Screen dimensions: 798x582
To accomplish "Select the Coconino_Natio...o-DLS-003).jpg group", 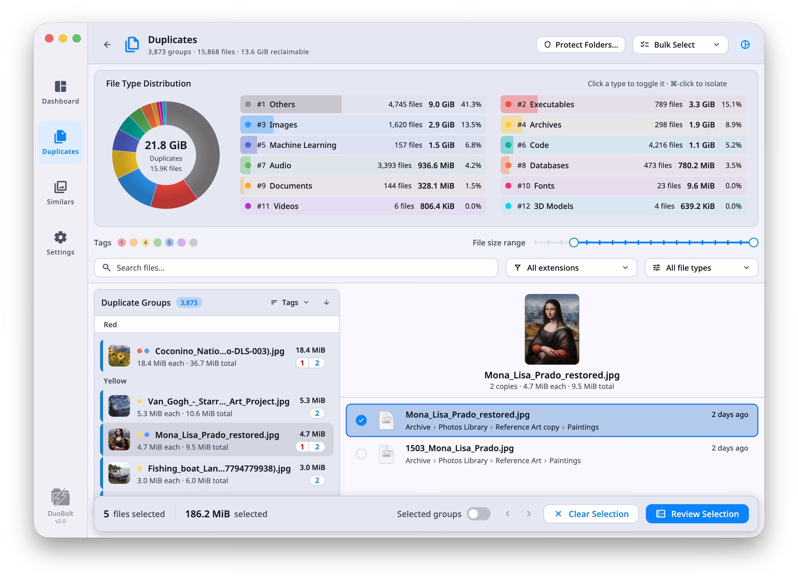I will pos(217,356).
